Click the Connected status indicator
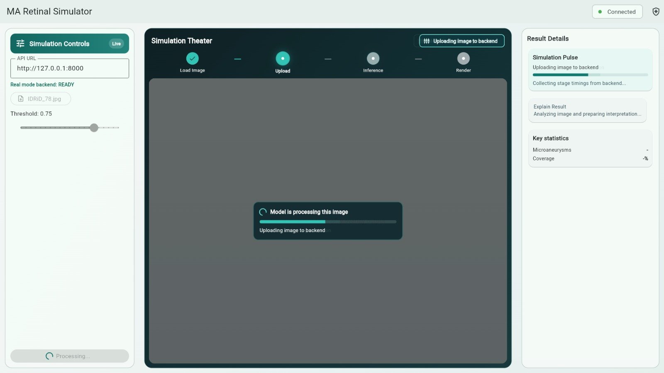 617,12
